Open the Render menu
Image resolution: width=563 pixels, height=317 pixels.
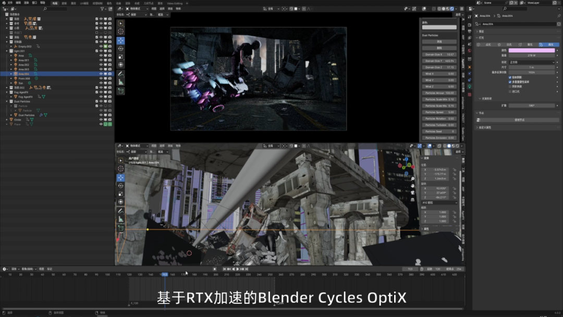[27, 3]
